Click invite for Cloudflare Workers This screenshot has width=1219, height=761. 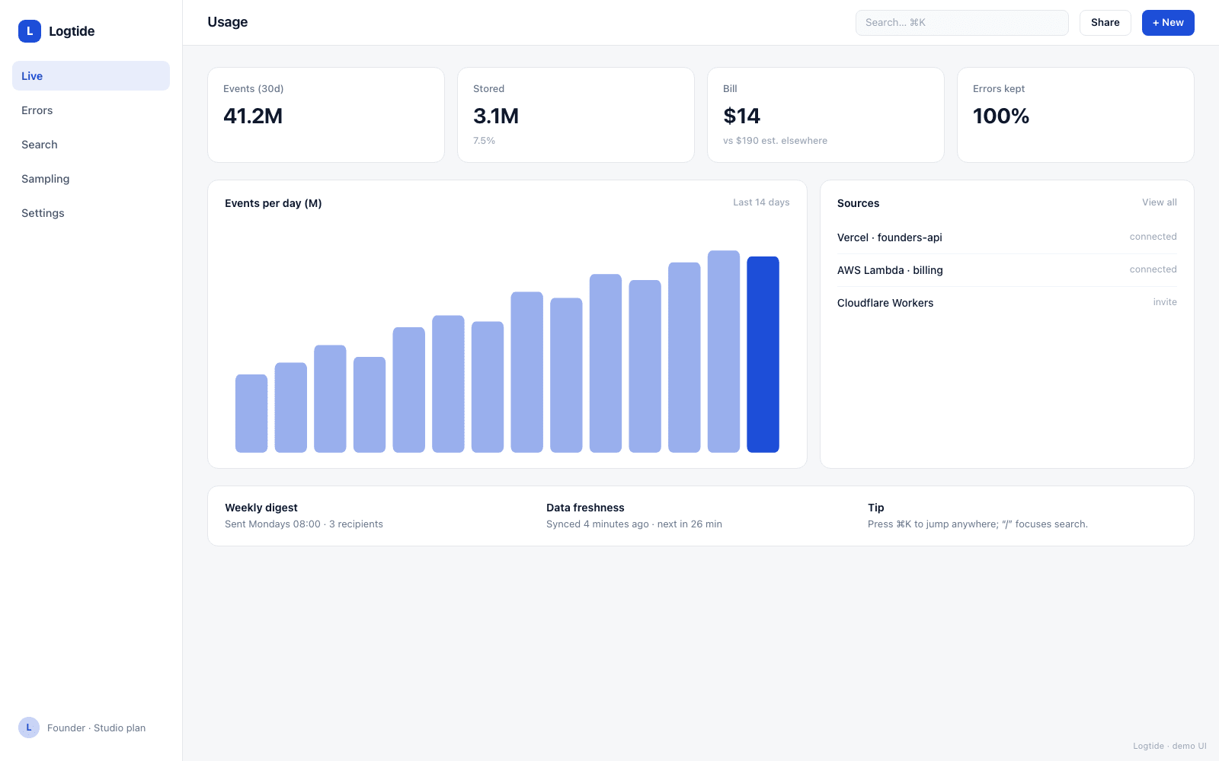click(x=1165, y=302)
